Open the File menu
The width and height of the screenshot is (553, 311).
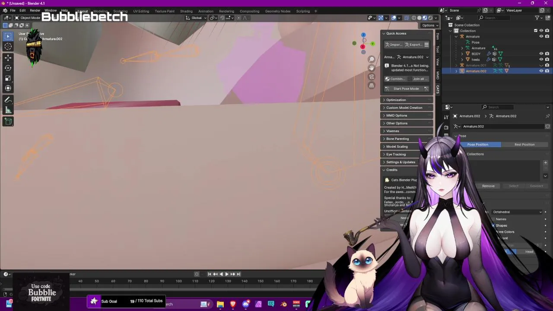tap(13, 10)
